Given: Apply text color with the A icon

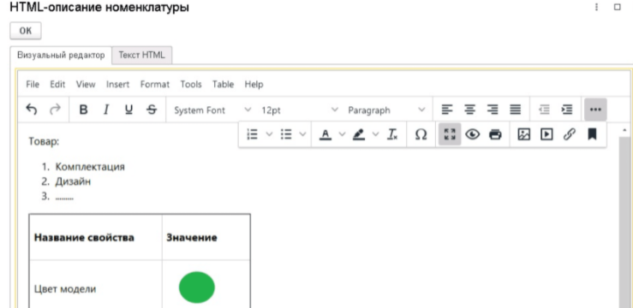Looking at the screenshot, I should point(325,134).
